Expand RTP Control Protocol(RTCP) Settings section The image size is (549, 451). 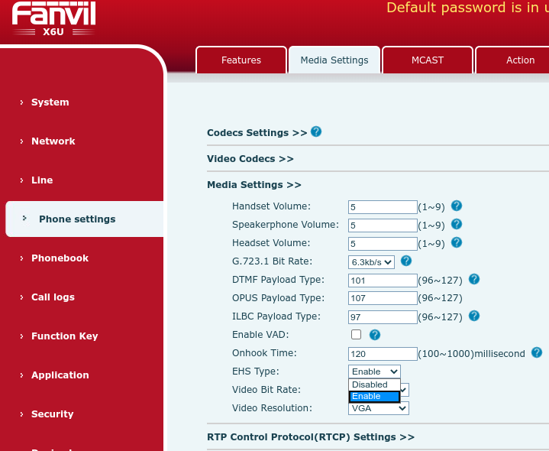(311, 437)
